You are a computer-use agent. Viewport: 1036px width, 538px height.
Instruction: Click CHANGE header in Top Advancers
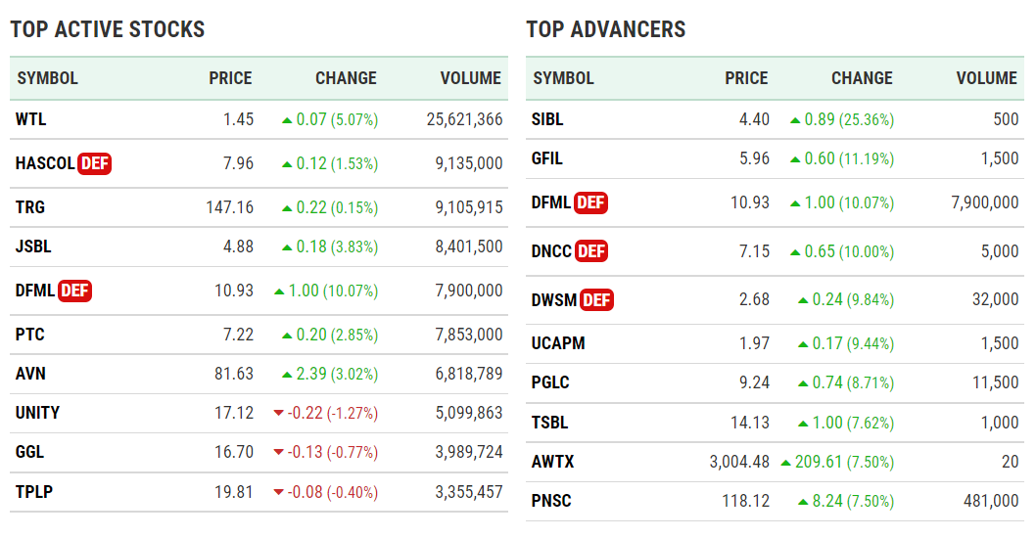click(x=862, y=78)
